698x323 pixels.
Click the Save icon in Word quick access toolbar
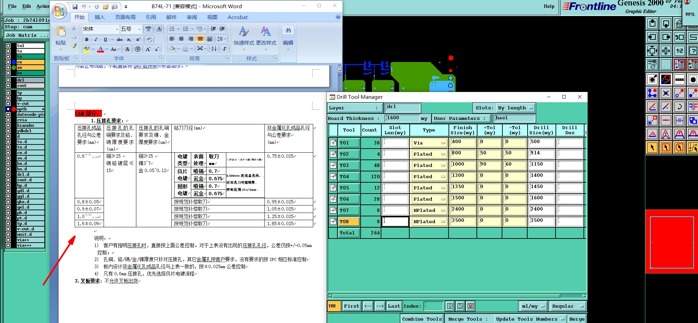[75, 6]
